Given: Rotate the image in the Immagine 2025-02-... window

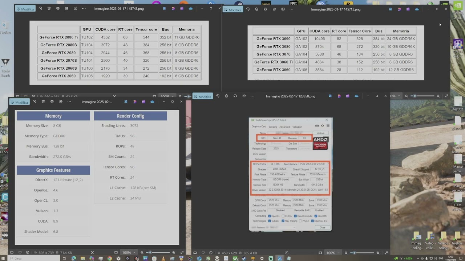Looking at the screenshot, I should (x=35, y=102).
